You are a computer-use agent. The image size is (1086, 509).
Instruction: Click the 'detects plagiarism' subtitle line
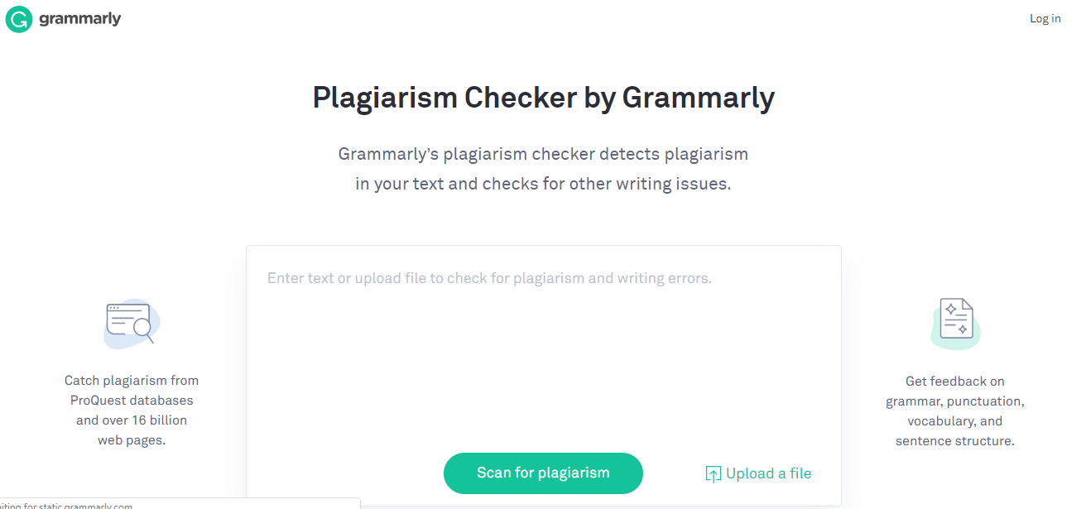543,154
